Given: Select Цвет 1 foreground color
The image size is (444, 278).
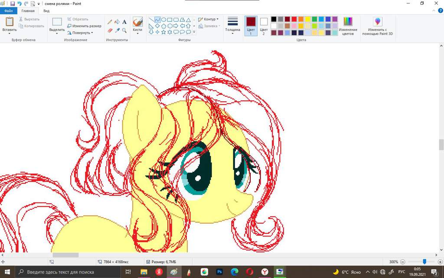Looking at the screenshot, I should point(251,26).
